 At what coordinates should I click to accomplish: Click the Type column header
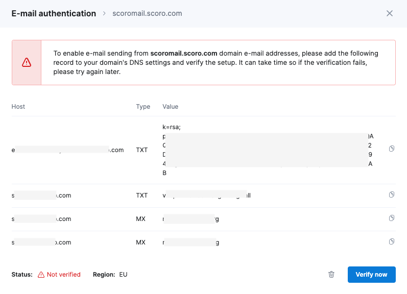pos(143,106)
